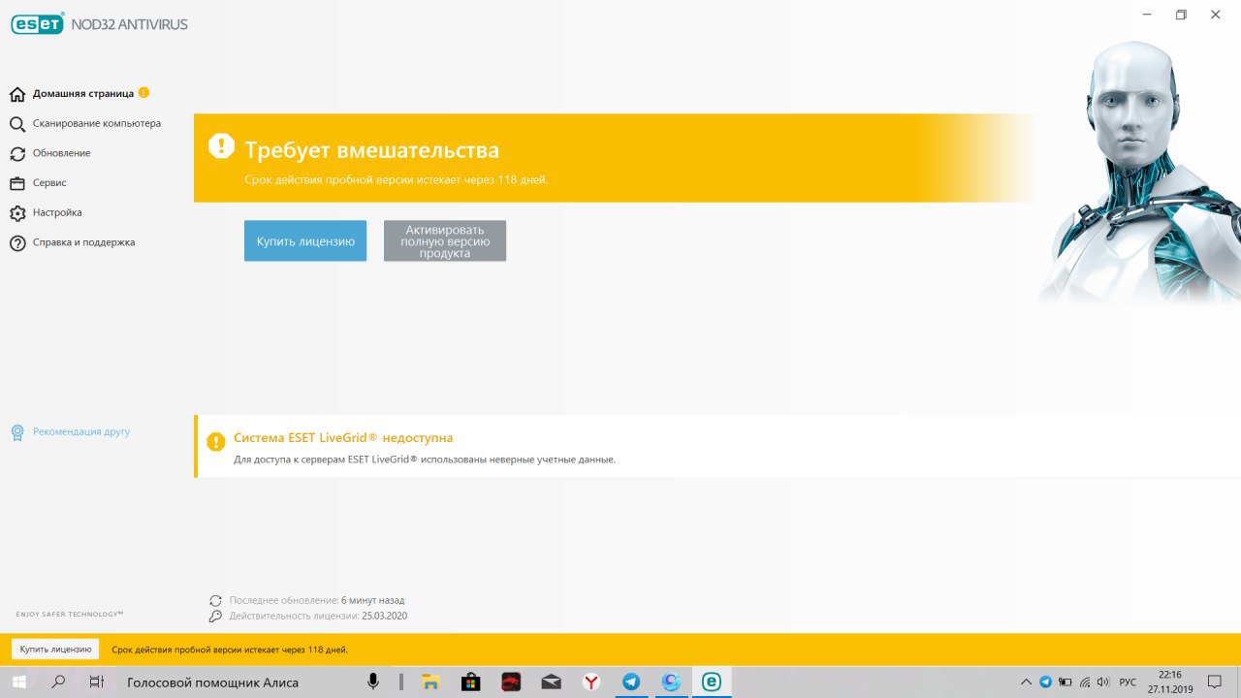The image size is (1241, 698).
Task: Click the Рекомендация другу ribbon icon
Action: pos(17,432)
